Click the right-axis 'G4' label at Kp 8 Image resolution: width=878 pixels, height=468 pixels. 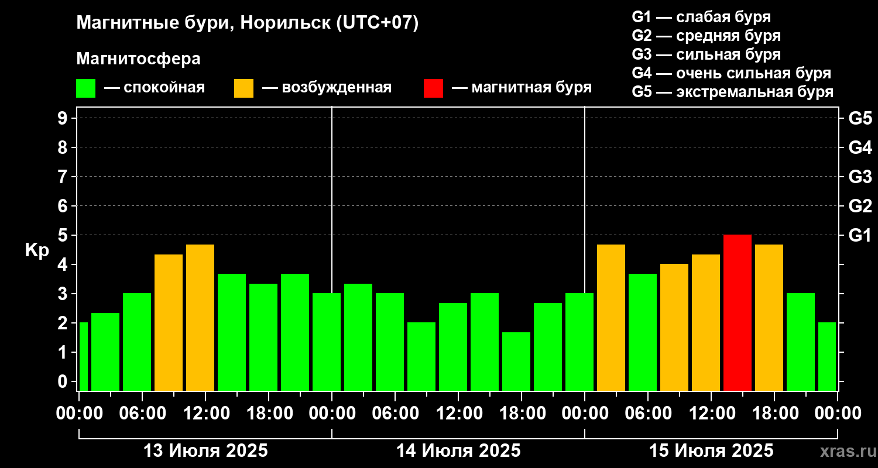[x=860, y=147]
